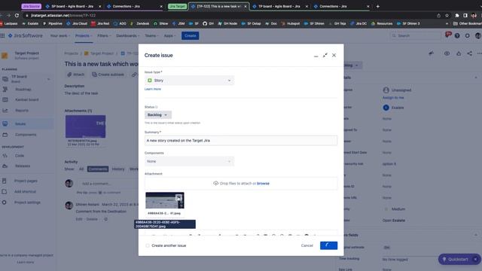Click the app switcher grid icon
Image resolution: width=482 pixels, height=271 pixels.
2,35
